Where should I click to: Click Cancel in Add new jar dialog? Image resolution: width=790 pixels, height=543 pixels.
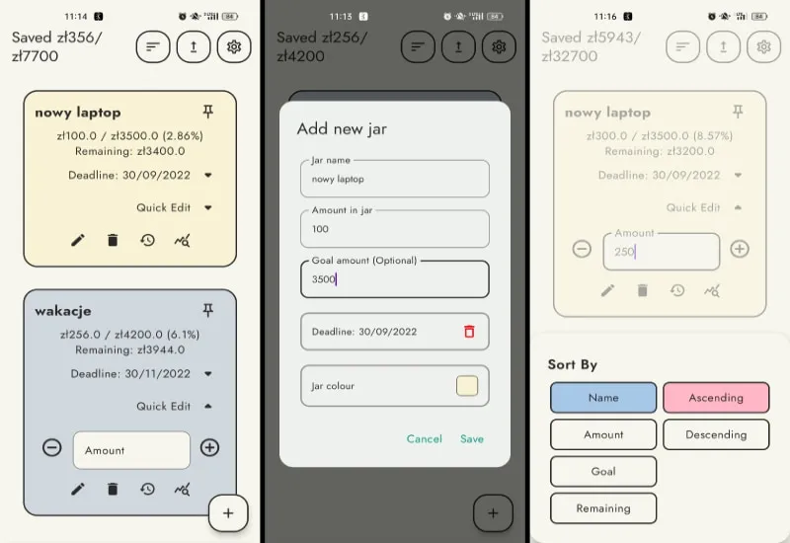click(425, 438)
